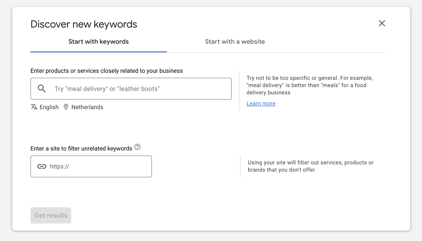Click the Get results button
This screenshot has height=241, width=422.
point(51,215)
